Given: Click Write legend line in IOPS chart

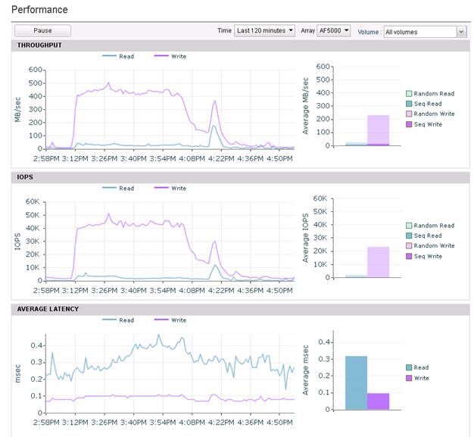Looking at the screenshot, I should [x=161, y=188].
